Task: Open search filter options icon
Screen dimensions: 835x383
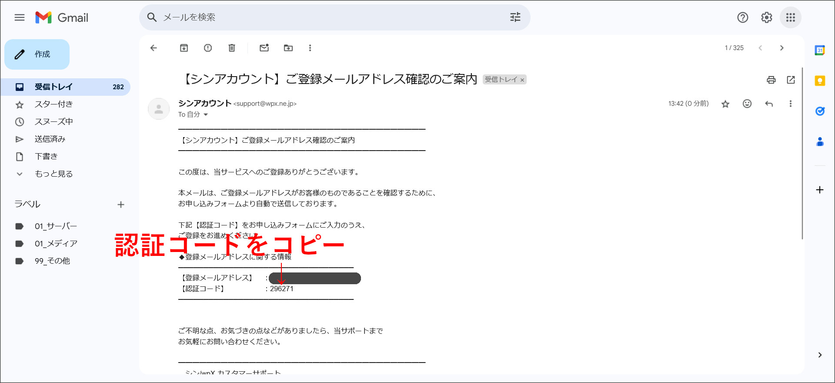Action: coord(515,17)
